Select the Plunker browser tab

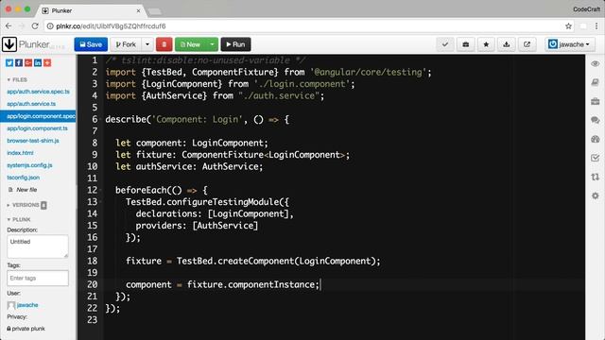[x=91, y=10]
